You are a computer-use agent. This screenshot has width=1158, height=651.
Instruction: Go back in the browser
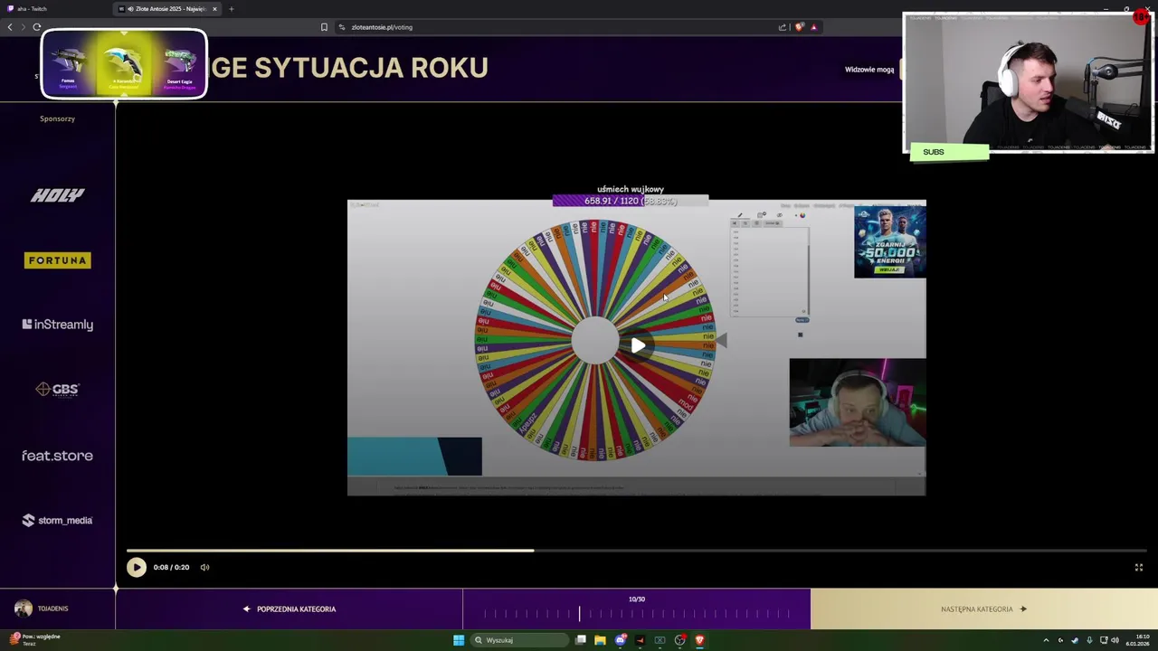pos(10,27)
